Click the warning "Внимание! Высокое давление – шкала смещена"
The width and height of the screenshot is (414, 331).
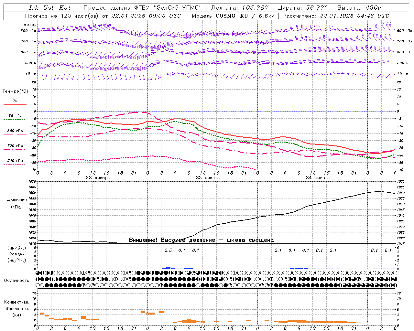point(201,240)
